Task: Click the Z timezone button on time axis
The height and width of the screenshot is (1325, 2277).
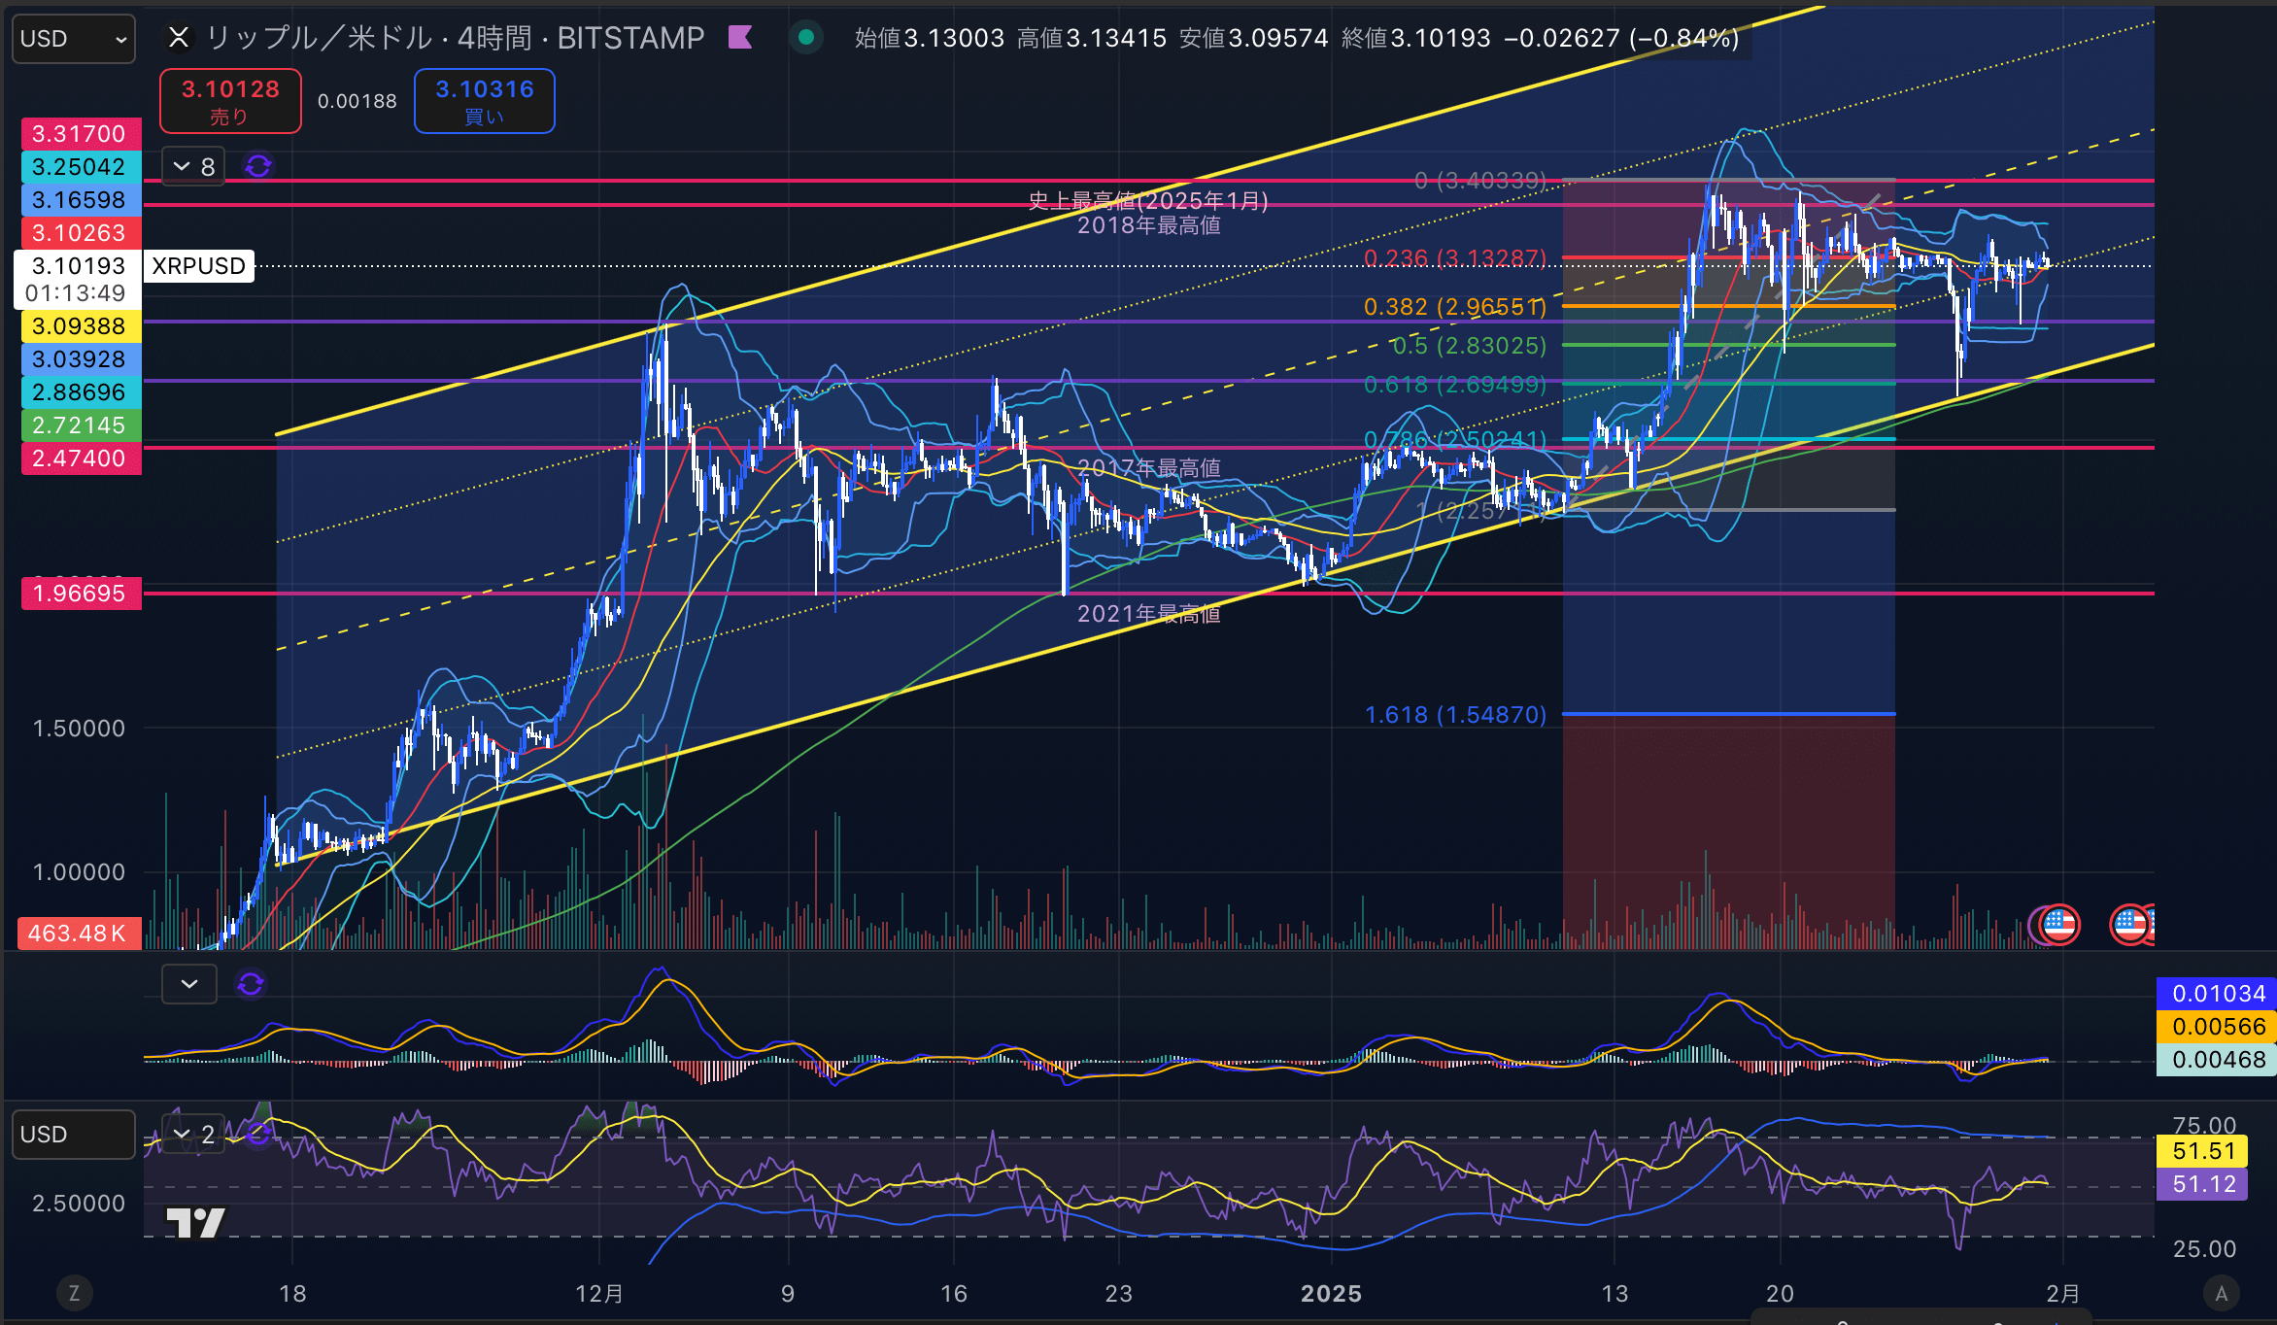Action: pos(74,1293)
